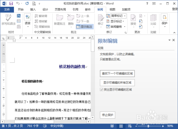
Task: Toggle 显示批注 show comments
Action: coord(84,27)
